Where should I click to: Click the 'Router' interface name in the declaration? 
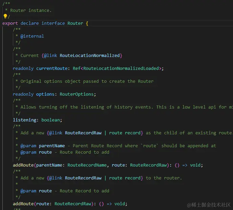[75, 23]
